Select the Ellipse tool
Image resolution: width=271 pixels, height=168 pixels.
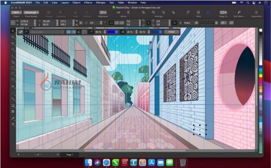click(x=13, y=74)
